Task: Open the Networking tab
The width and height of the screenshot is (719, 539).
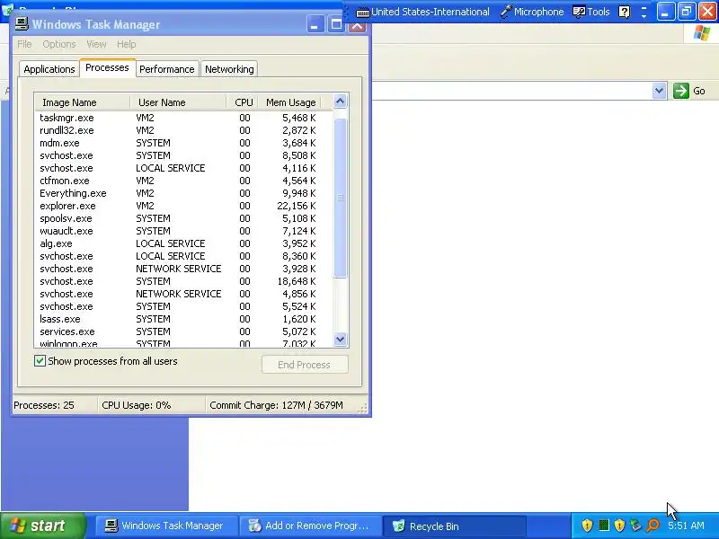Action: pyautogui.click(x=229, y=69)
